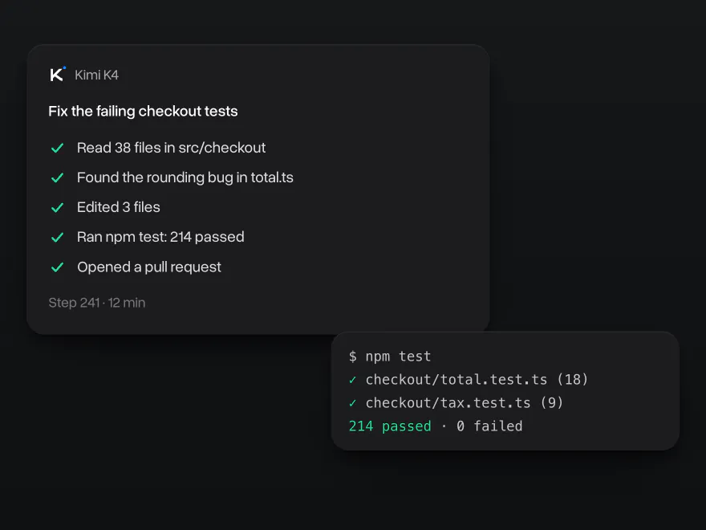Click checkmark next to checkout/total.test.ts

point(352,380)
